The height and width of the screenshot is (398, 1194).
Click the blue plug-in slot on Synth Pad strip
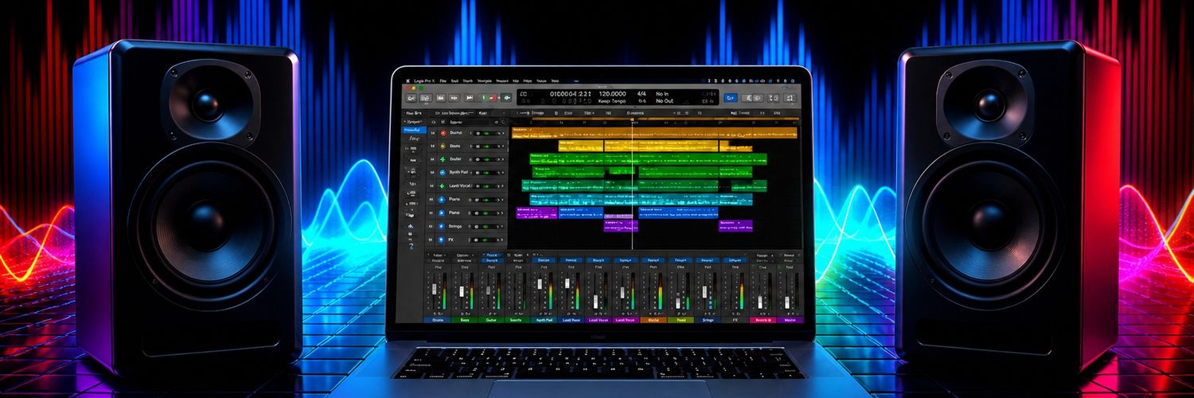coord(544,259)
